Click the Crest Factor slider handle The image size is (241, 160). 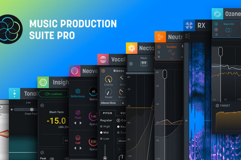point(32,109)
